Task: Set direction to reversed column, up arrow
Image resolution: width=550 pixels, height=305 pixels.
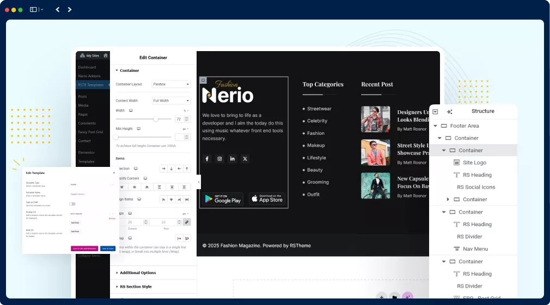Action: coord(187,169)
